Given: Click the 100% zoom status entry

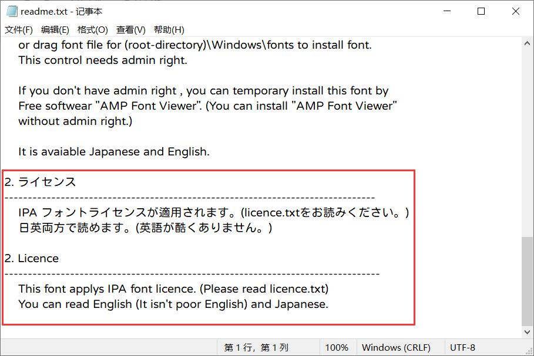Looking at the screenshot, I should click(x=337, y=348).
